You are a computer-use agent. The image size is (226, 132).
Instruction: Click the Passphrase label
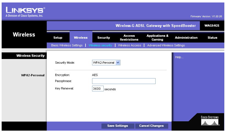pyautogui.click(x=63, y=81)
